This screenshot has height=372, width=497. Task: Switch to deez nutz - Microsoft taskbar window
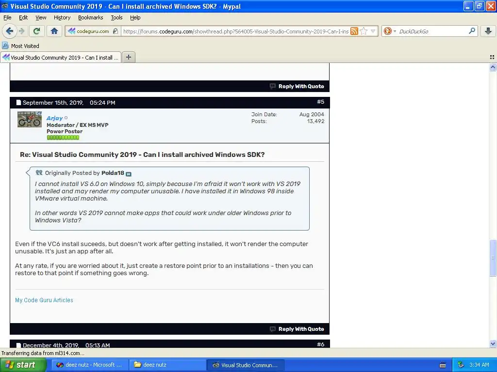click(90, 365)
